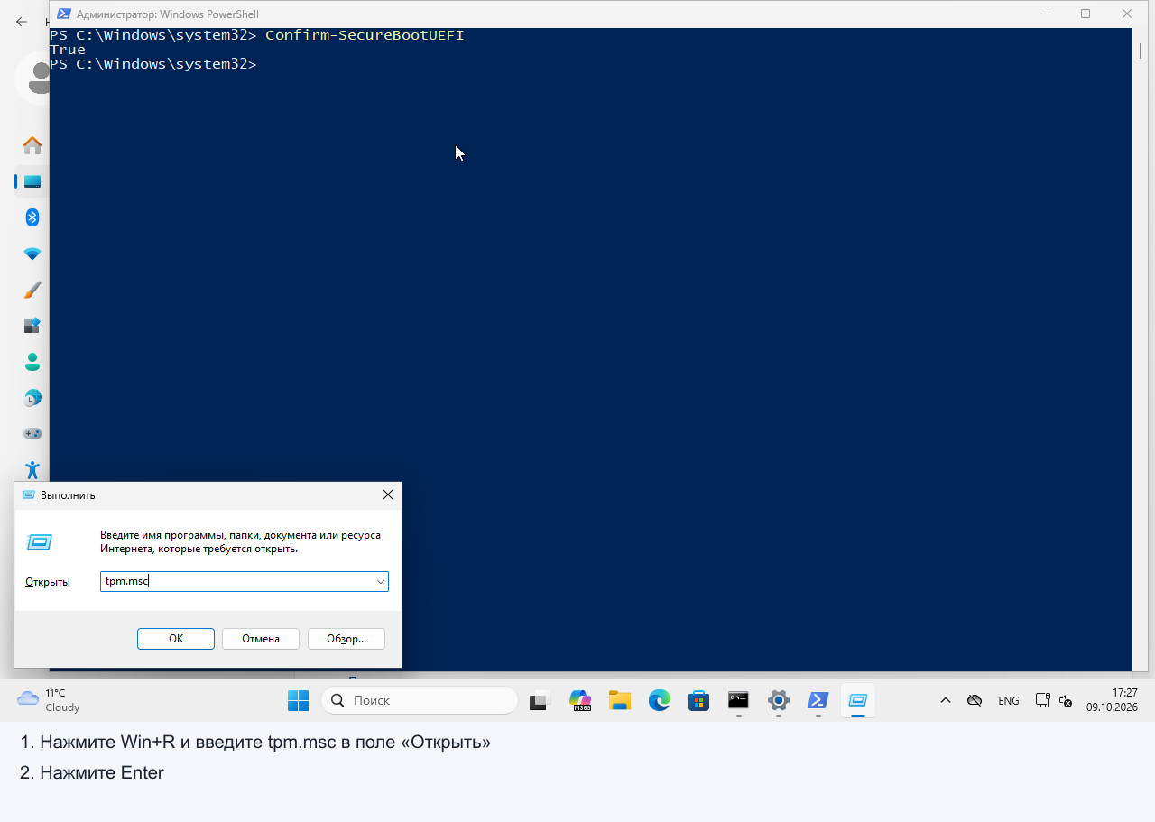Screen dimensions: 1155x822
Task: Switch the ENG input language indicator
Action: tap(1009, 700)
